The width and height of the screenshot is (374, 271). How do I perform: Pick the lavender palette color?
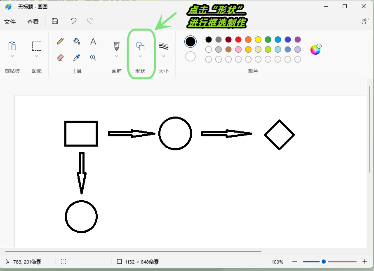(298, 49)
